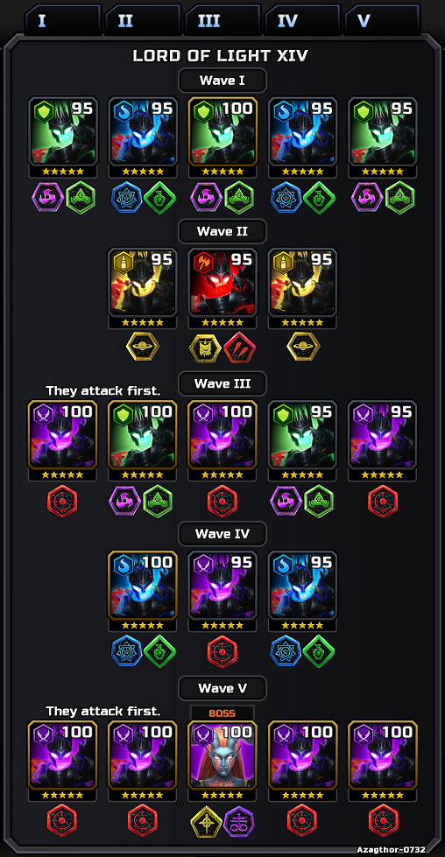Click the gold compass-cross icon under boss
The width and height of the screenshot is (445, 857).
(x=206, y=821)
